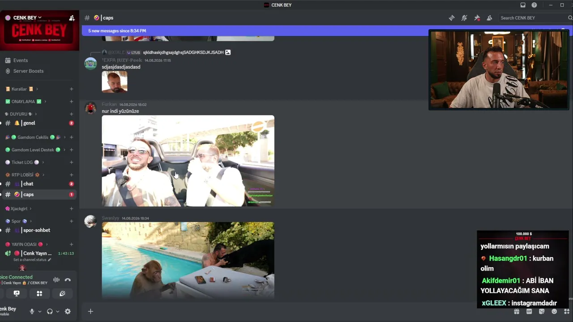Click the Voice Connected status text
This screenshot has height=322, width=573.
pyautogui.click(x=16, y=277)
